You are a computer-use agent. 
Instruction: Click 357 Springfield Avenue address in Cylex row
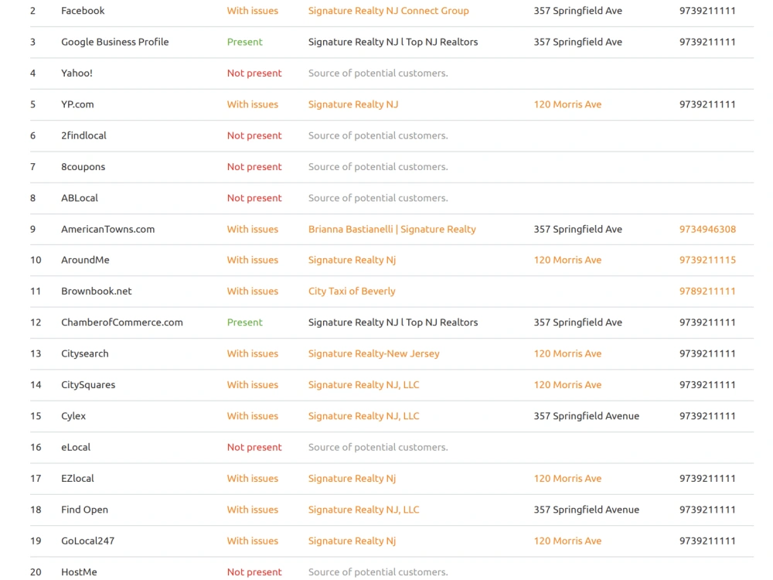[x=586, y=416]
